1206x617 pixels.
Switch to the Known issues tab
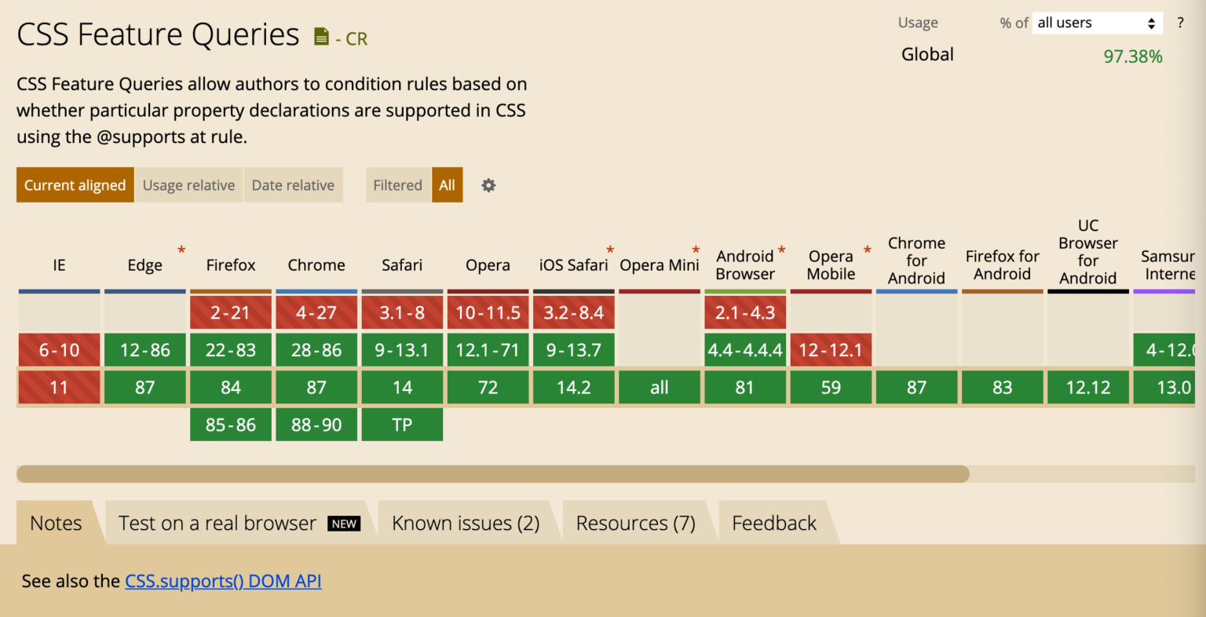tap(465, 523)
